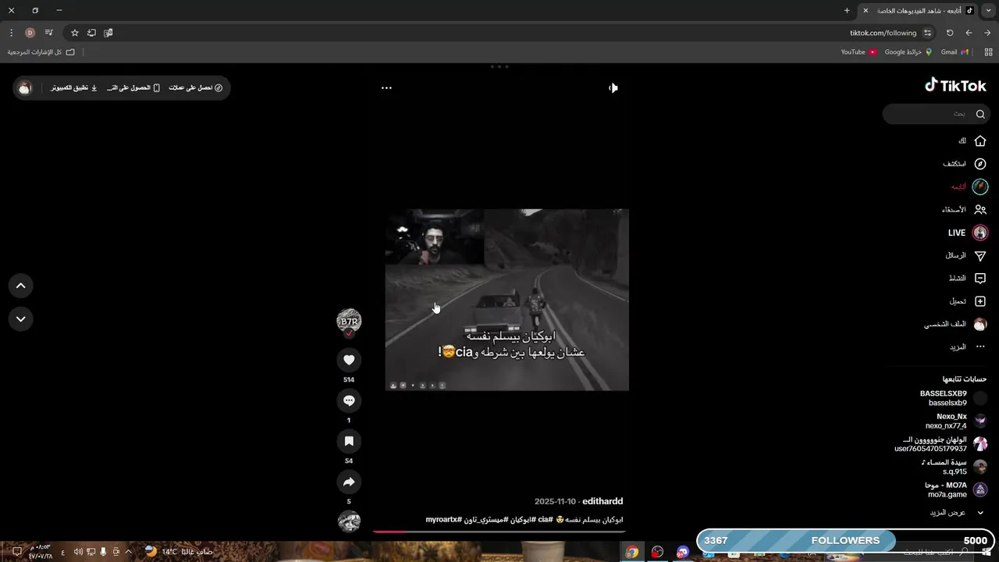Open the Profile (الملف الشخصي) page
The image size is (999, 562).
(x=955, y=324)
